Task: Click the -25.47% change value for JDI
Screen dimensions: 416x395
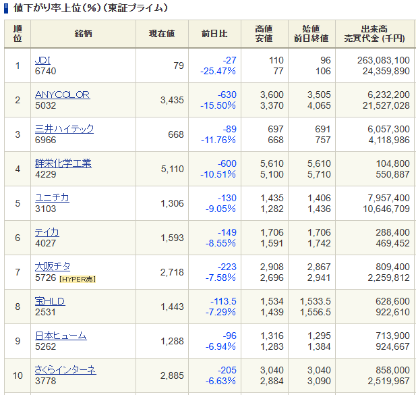Action: point(218,71)
